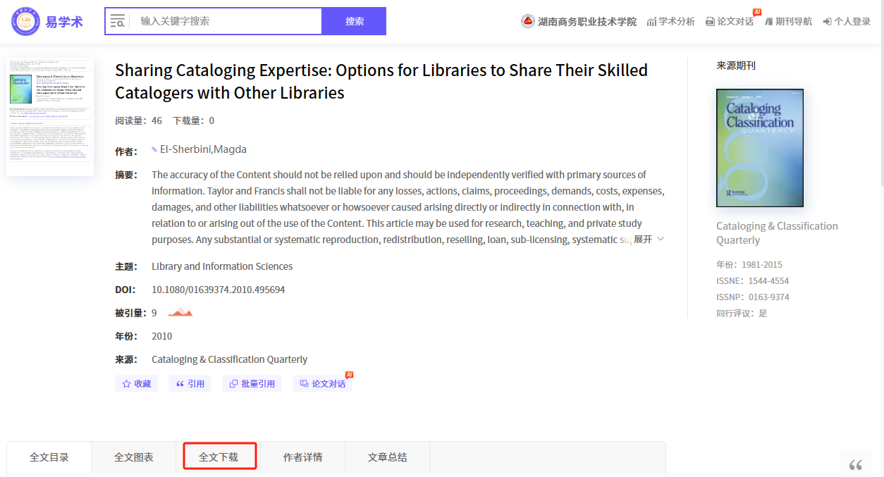Click the keyword search input field
The height and width of the screenshot is (477, 884).
[226, 21]
